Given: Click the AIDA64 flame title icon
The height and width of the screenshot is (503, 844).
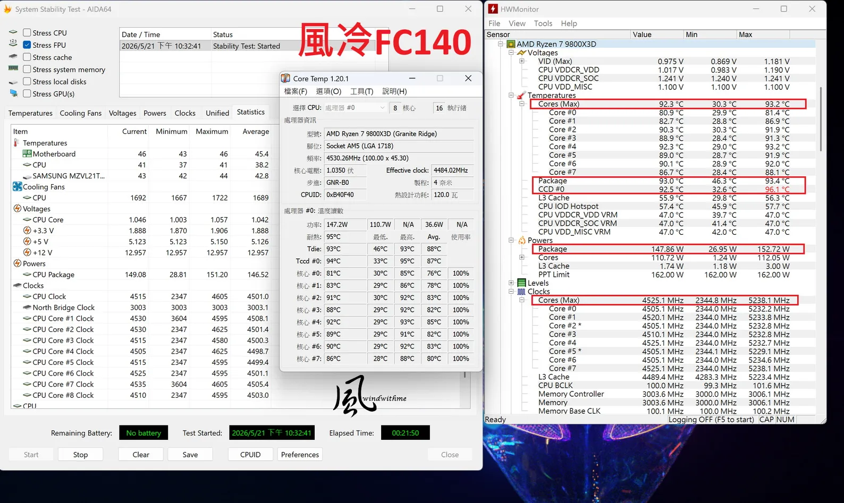Looking at the screenshot, I should [7, 9].
